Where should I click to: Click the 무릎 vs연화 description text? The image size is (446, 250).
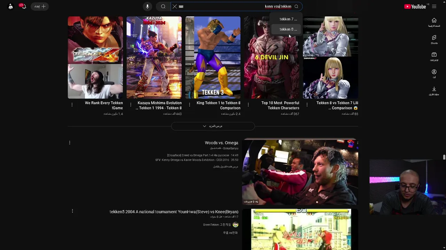(x=230, y=233)
